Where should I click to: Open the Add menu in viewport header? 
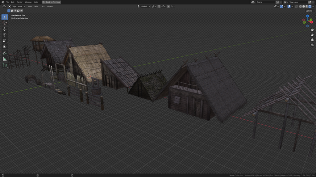coord(43,6)
